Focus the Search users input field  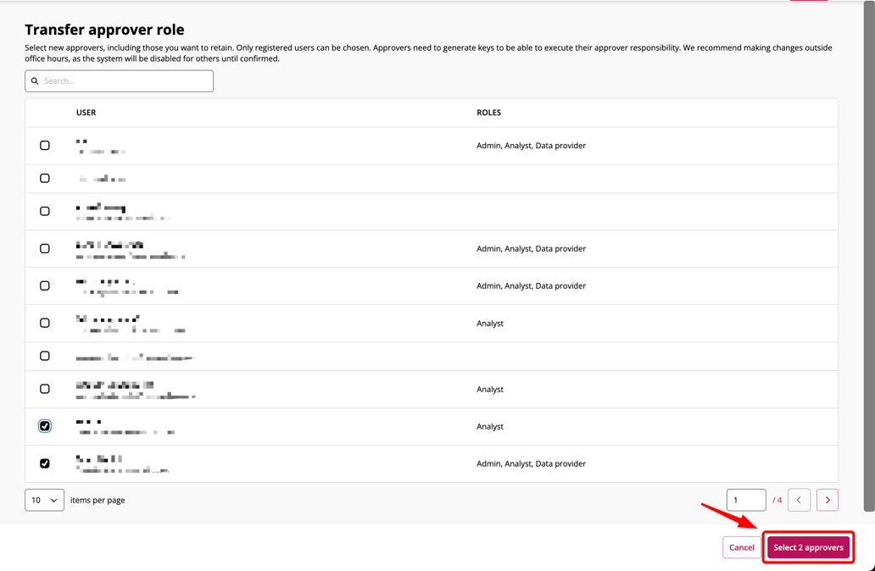125,81
